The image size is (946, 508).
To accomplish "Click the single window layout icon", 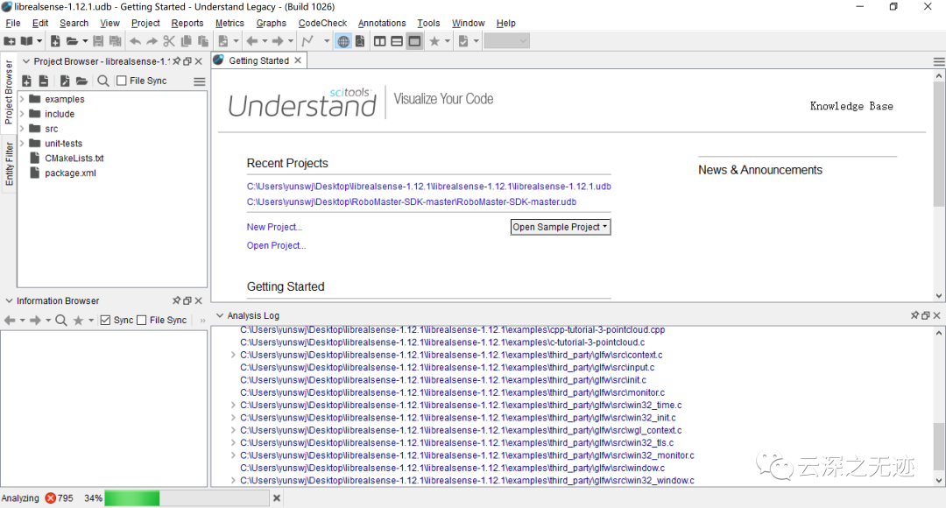I will [x=414, y=41].
